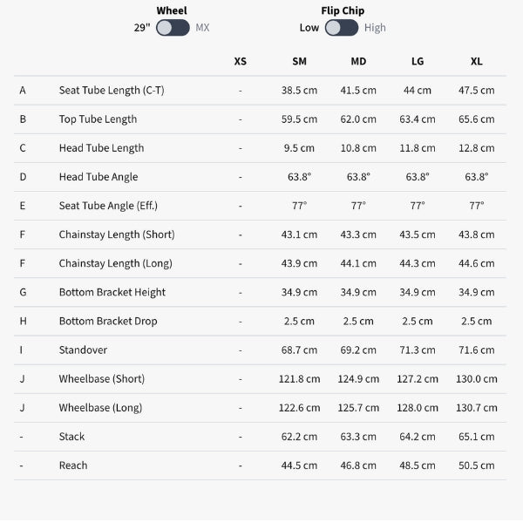Click the Bottom Bracket Height row label
Screen dimensions: 523x523
click(112, 292)
